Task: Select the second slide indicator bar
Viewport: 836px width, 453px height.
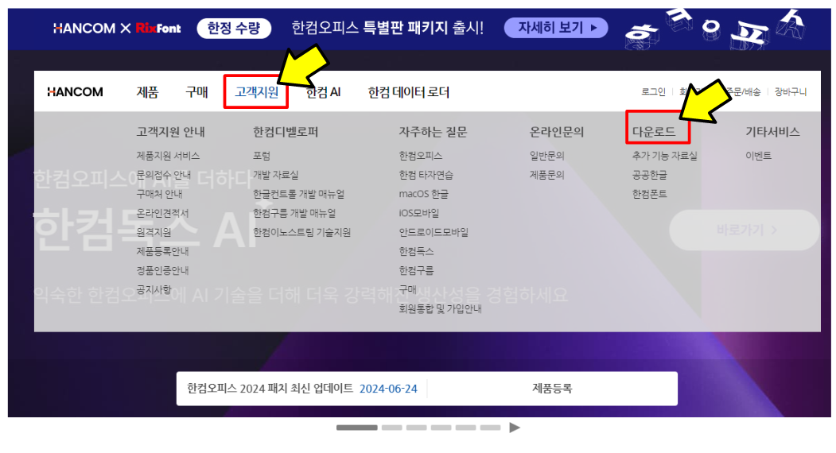Action: tap(392, 428)
